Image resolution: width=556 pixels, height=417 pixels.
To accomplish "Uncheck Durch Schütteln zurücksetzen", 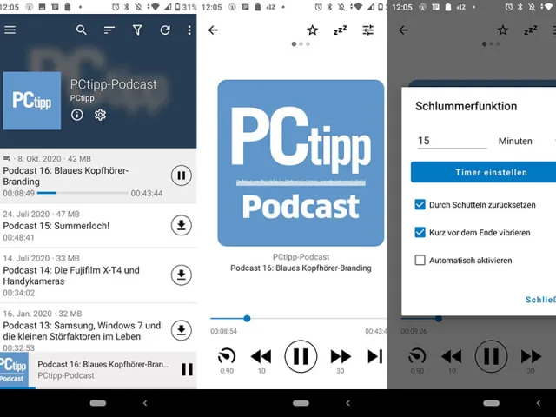I will point(420,205).
